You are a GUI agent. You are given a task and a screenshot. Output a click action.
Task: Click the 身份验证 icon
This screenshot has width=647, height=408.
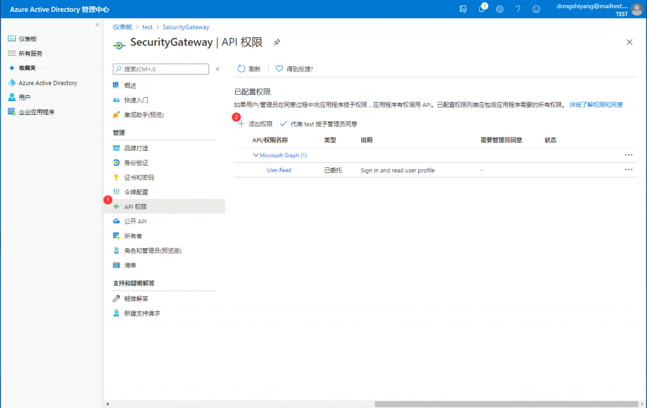[x=116, y=162]
